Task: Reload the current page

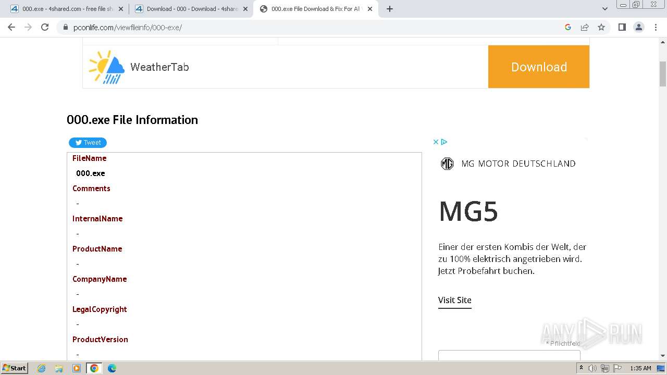Action: tap(45, 27)
